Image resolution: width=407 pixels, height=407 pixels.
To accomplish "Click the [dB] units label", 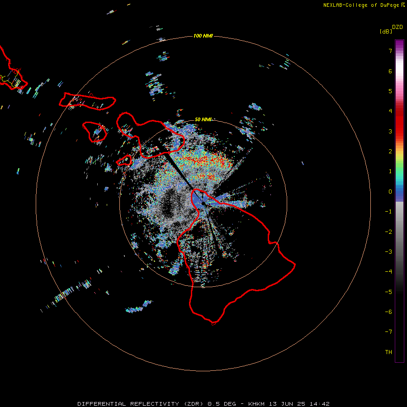I will pyautogui.click(x=386, y=31).
